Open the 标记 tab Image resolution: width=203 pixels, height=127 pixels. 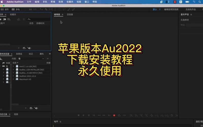coord(31,54)
